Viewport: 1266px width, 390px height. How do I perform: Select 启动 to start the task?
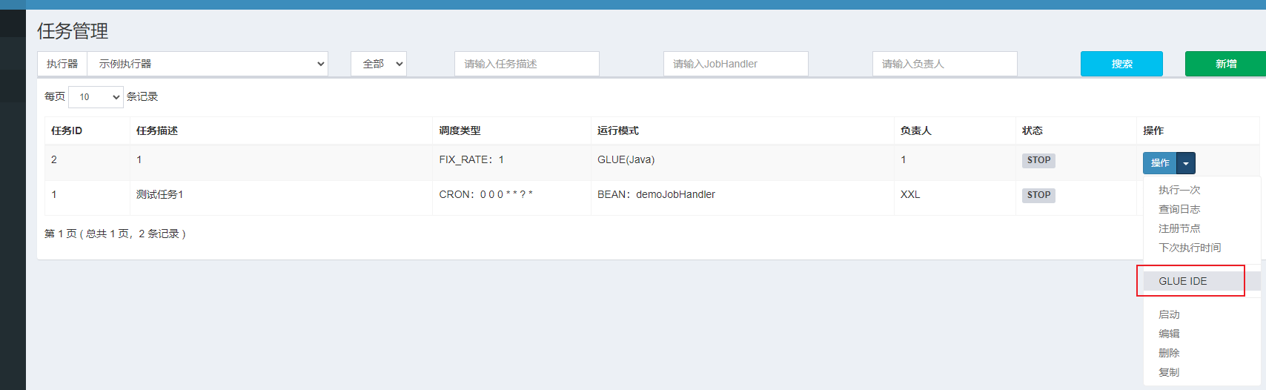click(1169, 314)
